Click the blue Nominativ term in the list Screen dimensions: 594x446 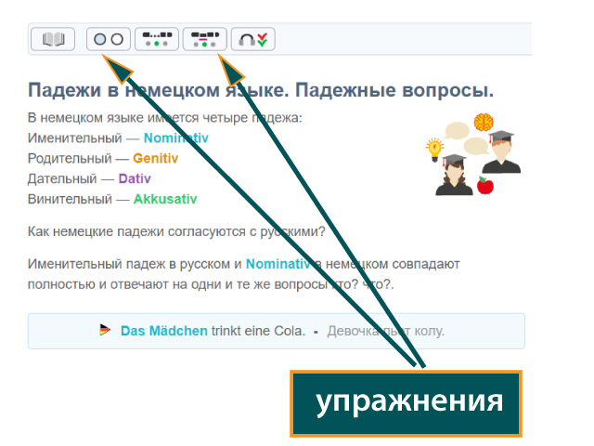(x=176, y=138)
